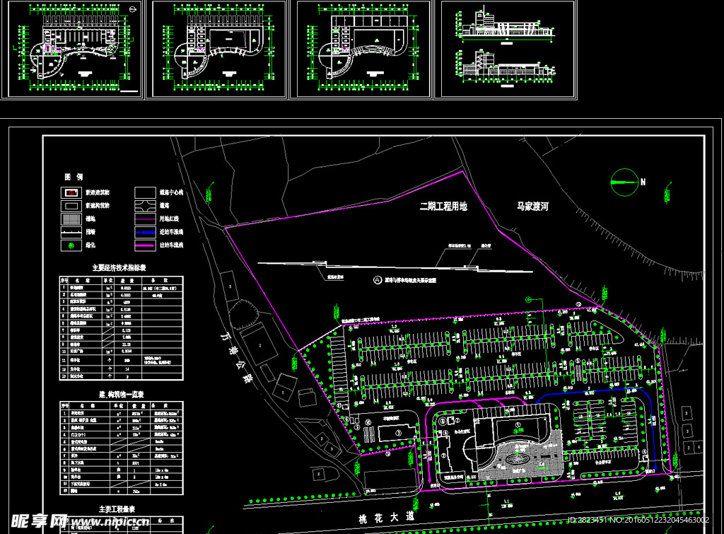Click the circled A section marker
724x534 pixels.
[376, 280]
